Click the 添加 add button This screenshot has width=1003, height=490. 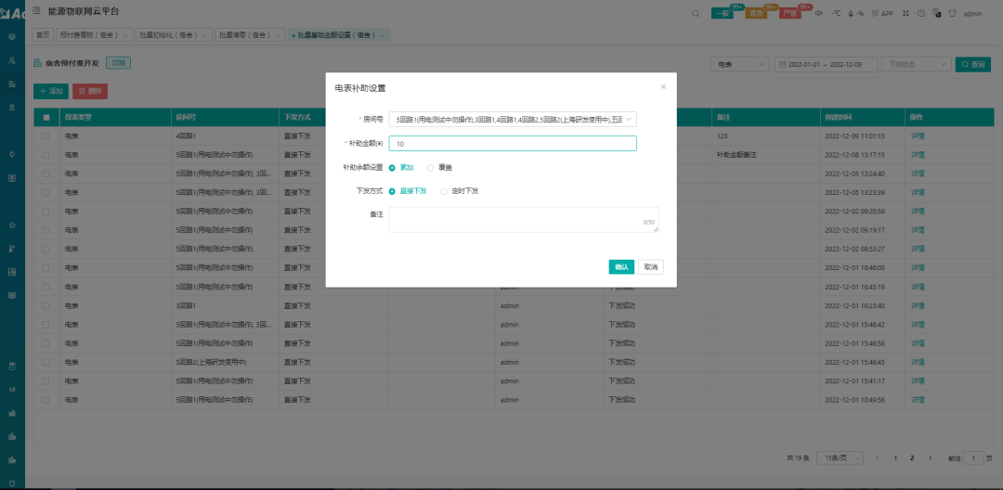(x=50, y=91)
